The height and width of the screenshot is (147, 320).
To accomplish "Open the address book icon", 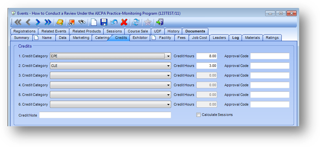I will pos(60,22).
